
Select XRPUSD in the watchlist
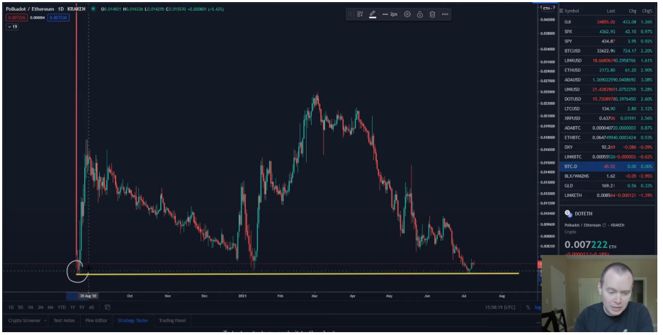(607, 118)
